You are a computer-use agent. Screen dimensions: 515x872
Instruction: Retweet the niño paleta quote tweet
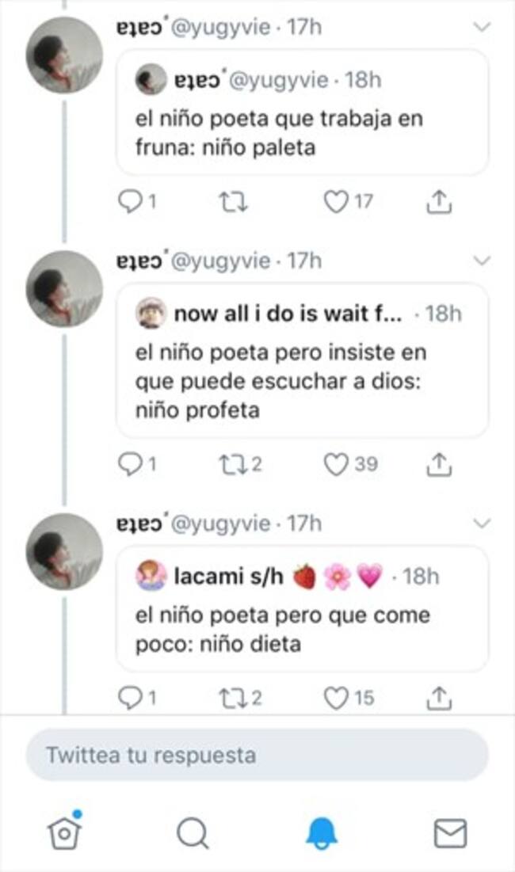coord(233,204)
